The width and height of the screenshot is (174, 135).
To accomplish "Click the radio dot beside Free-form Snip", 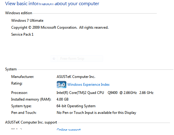I will [x=54, y=59].
